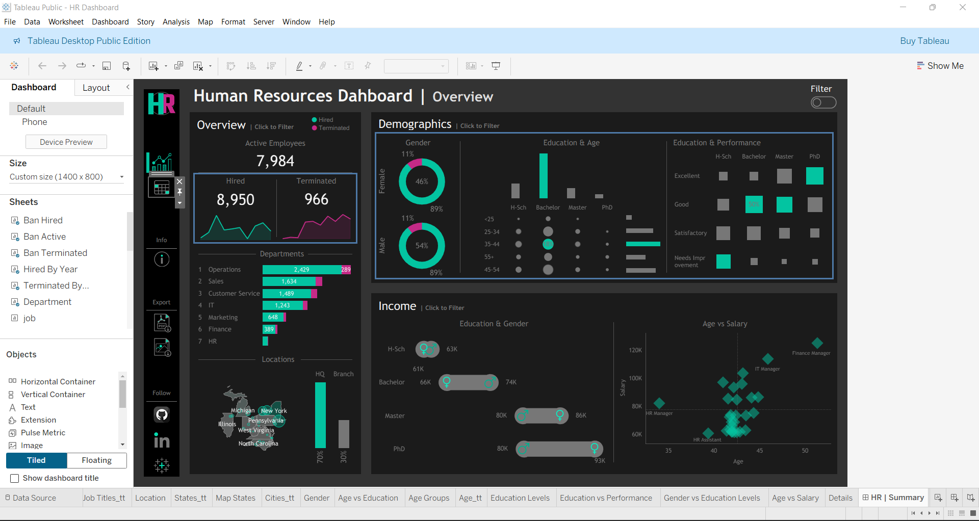The height and width of the screenshot is (521, 979).
Task: Open the New Dashboard icon near sheet tabs
Action: pos(954,498)
